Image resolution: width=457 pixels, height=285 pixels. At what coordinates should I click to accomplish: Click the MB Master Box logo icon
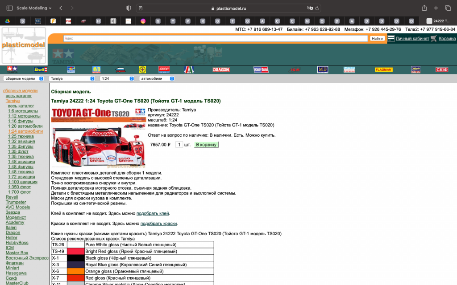click(323, 69)
